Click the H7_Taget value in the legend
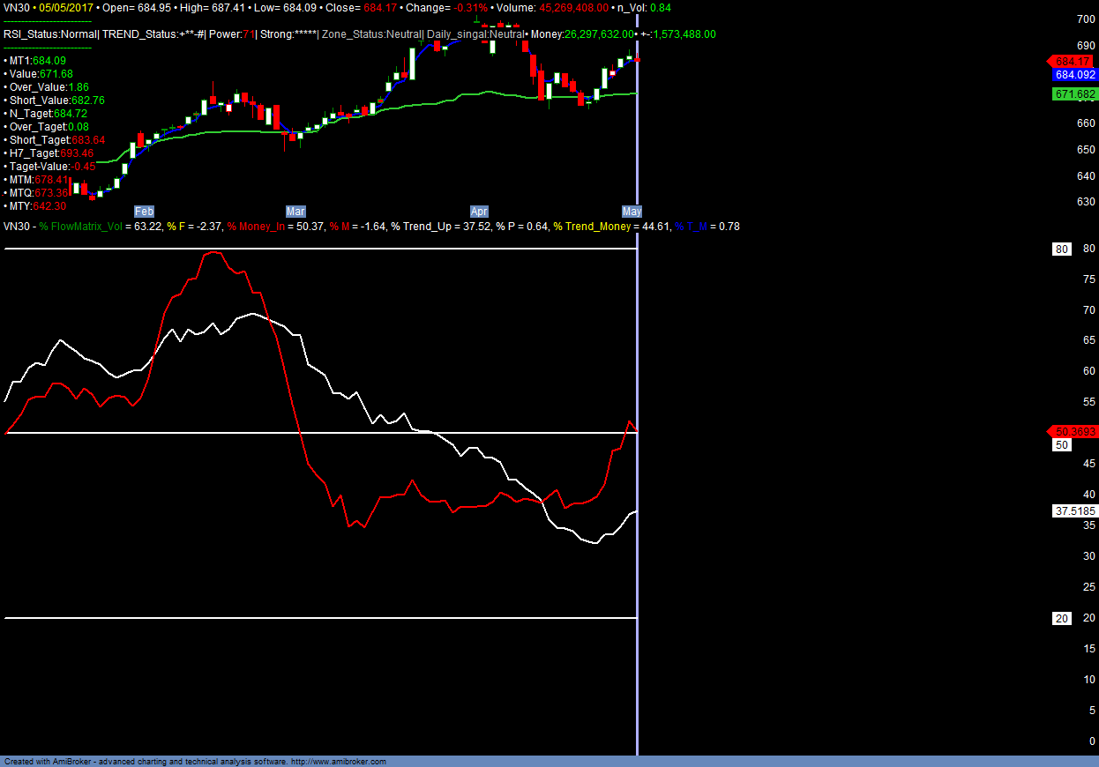 tap(50, 153)
